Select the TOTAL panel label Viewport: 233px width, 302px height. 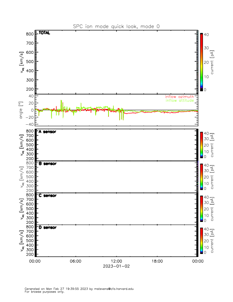(44, 33)
